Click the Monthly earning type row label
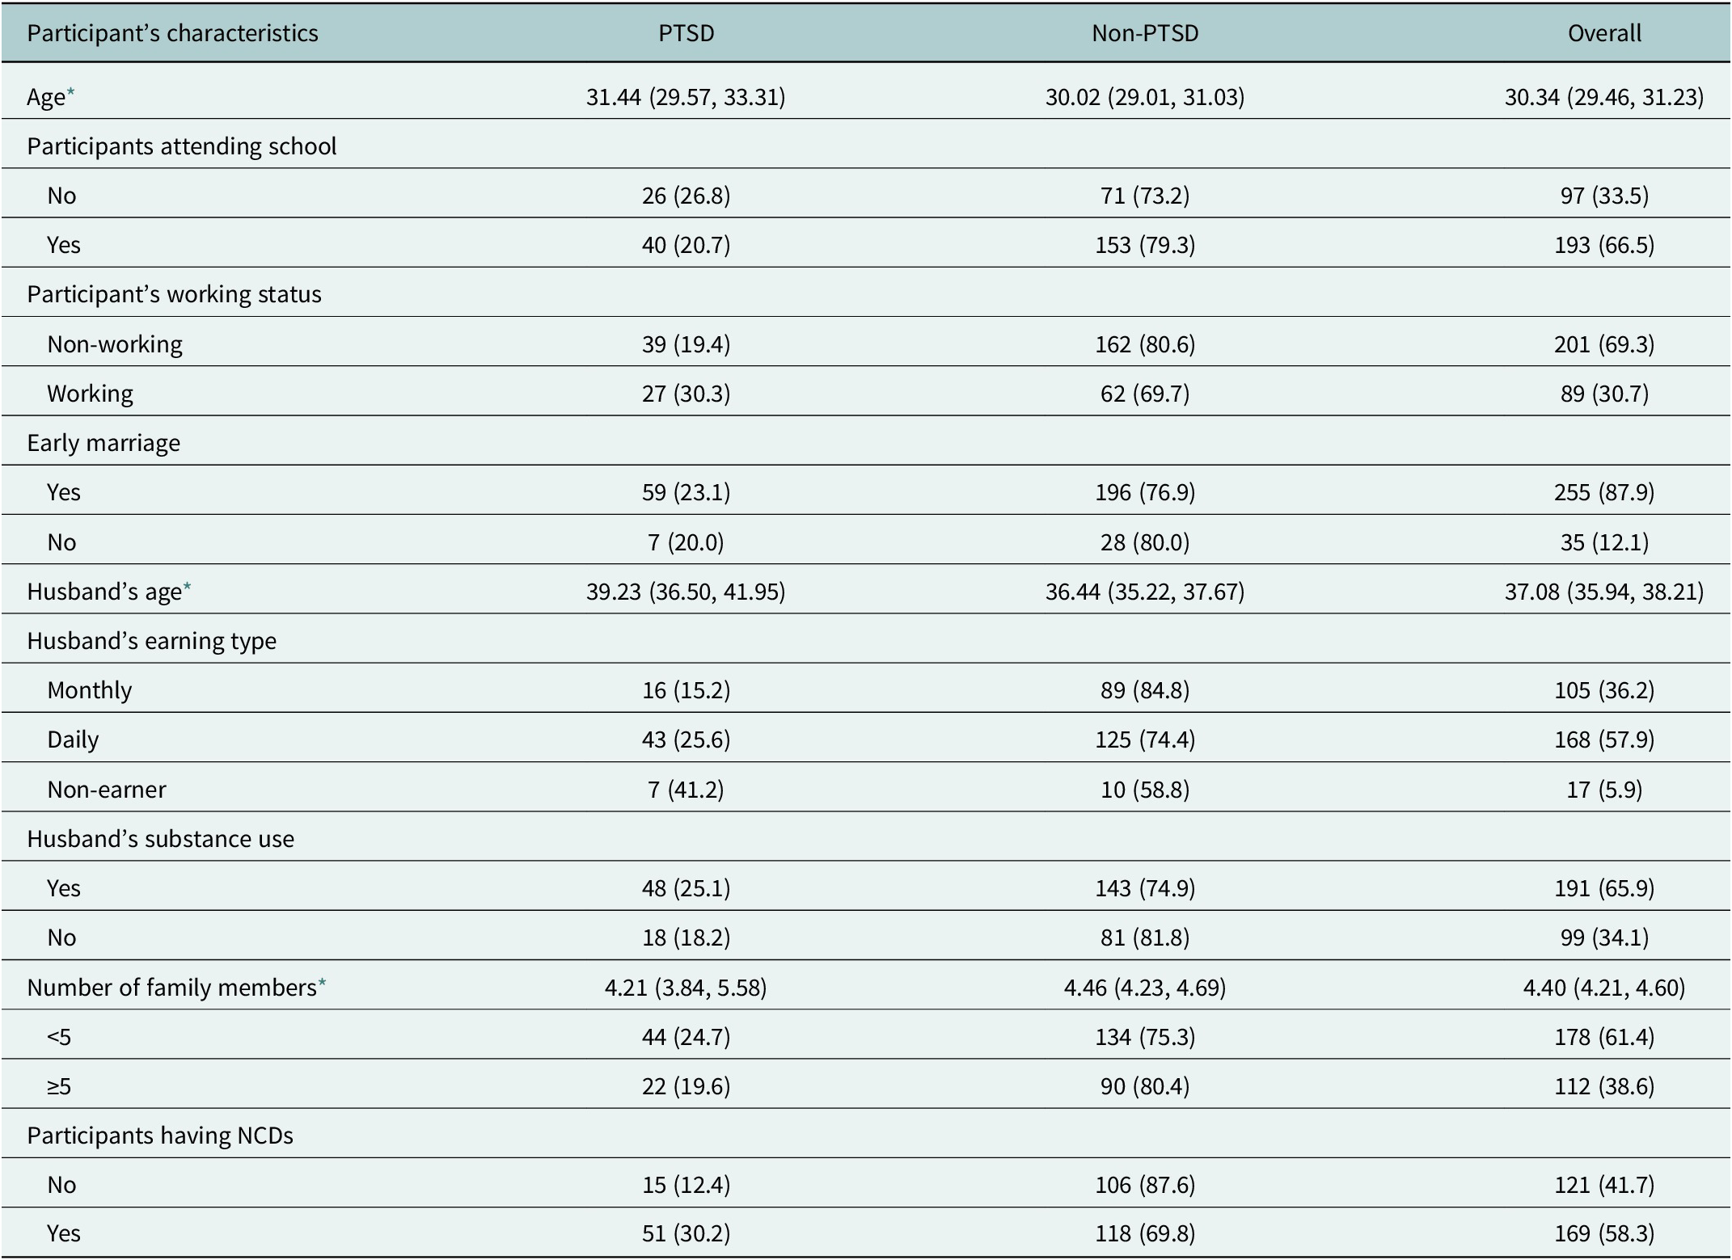Image resolution: width=1732 pixels, height=1260 pixels. click(90, 690)
